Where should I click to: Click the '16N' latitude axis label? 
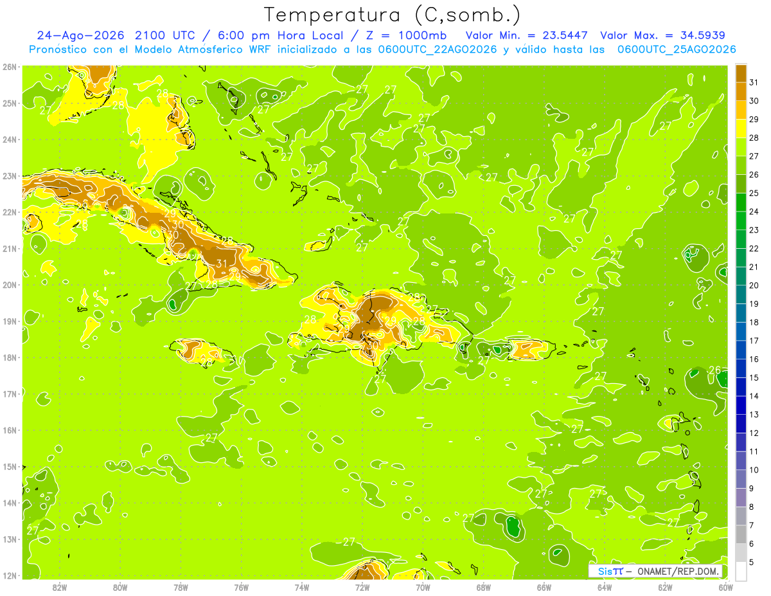tap(10, 430)
